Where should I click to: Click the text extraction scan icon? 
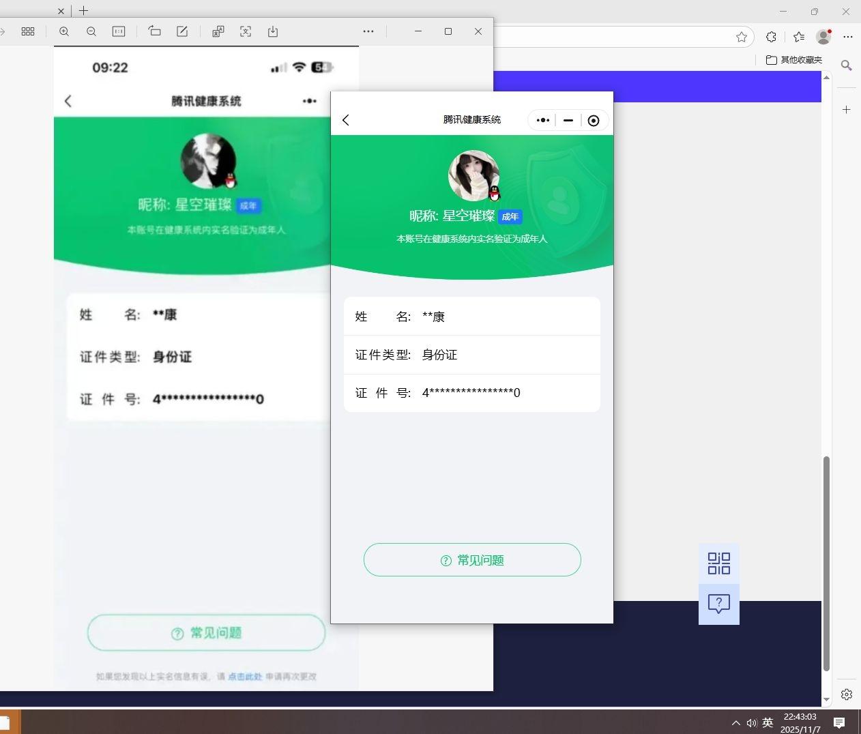tap(246, 31)
